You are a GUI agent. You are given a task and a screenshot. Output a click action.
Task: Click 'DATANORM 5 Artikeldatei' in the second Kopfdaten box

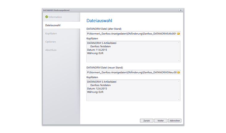(x=102, y=82)
